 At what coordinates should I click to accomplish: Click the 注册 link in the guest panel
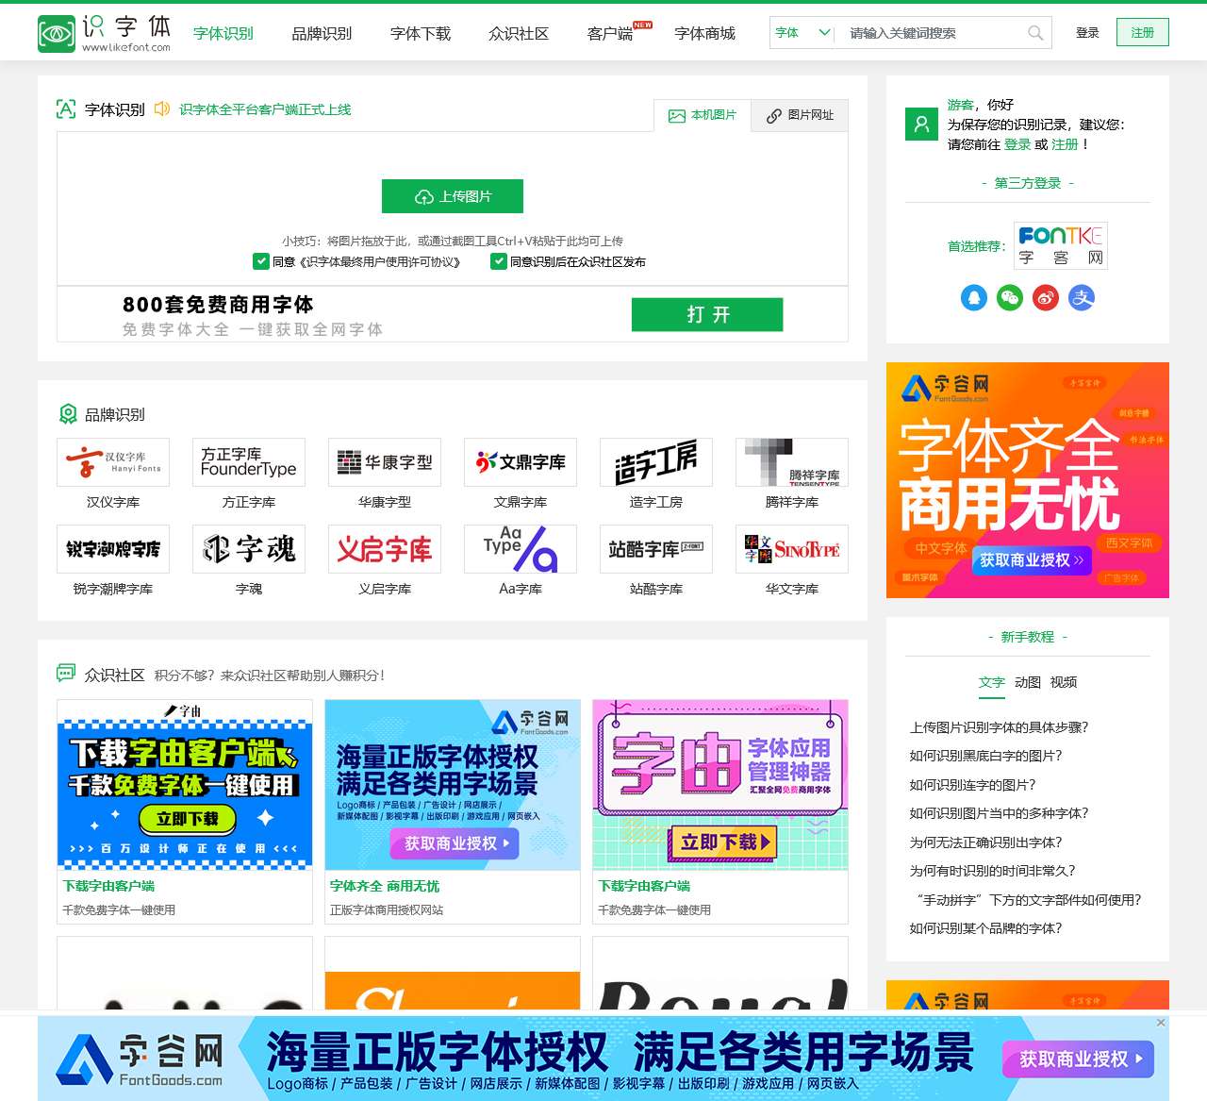coord(1065,144)
